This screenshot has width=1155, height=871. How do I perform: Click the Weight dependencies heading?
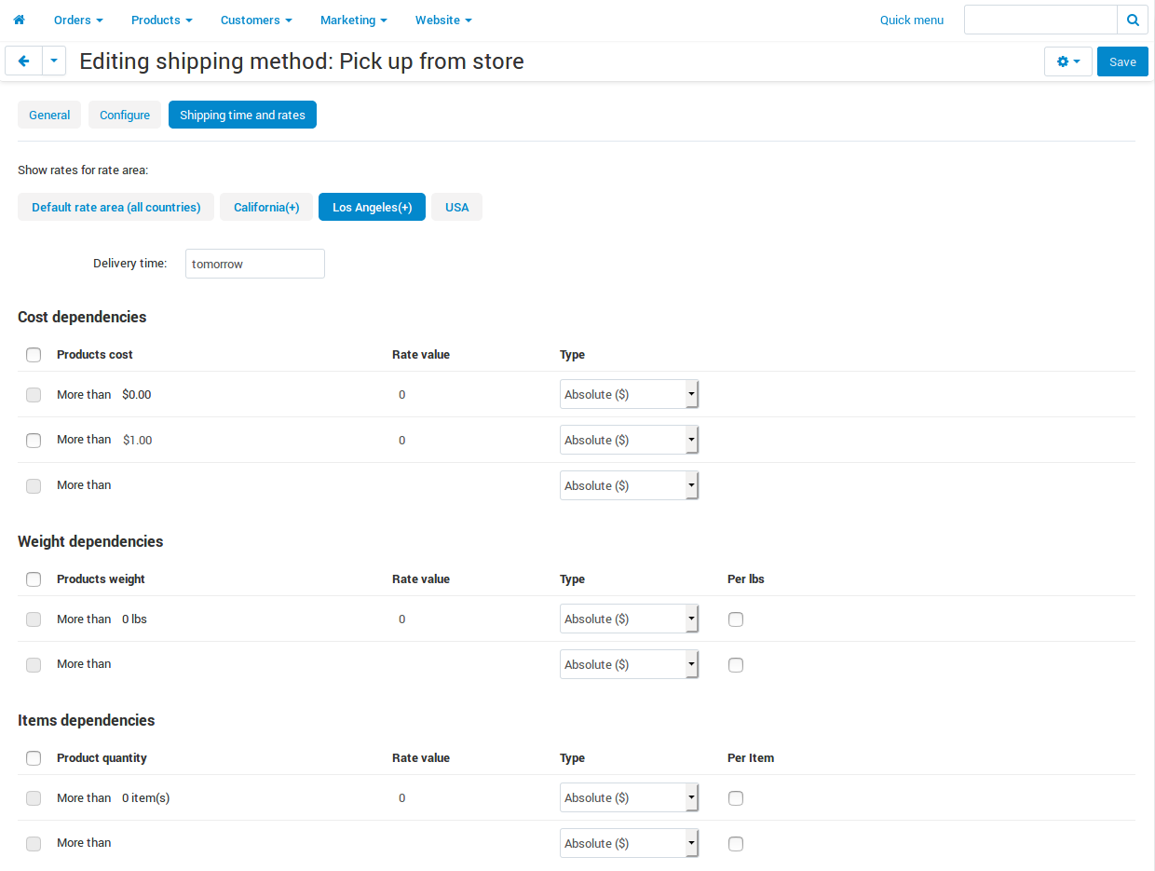pos(90,541)
